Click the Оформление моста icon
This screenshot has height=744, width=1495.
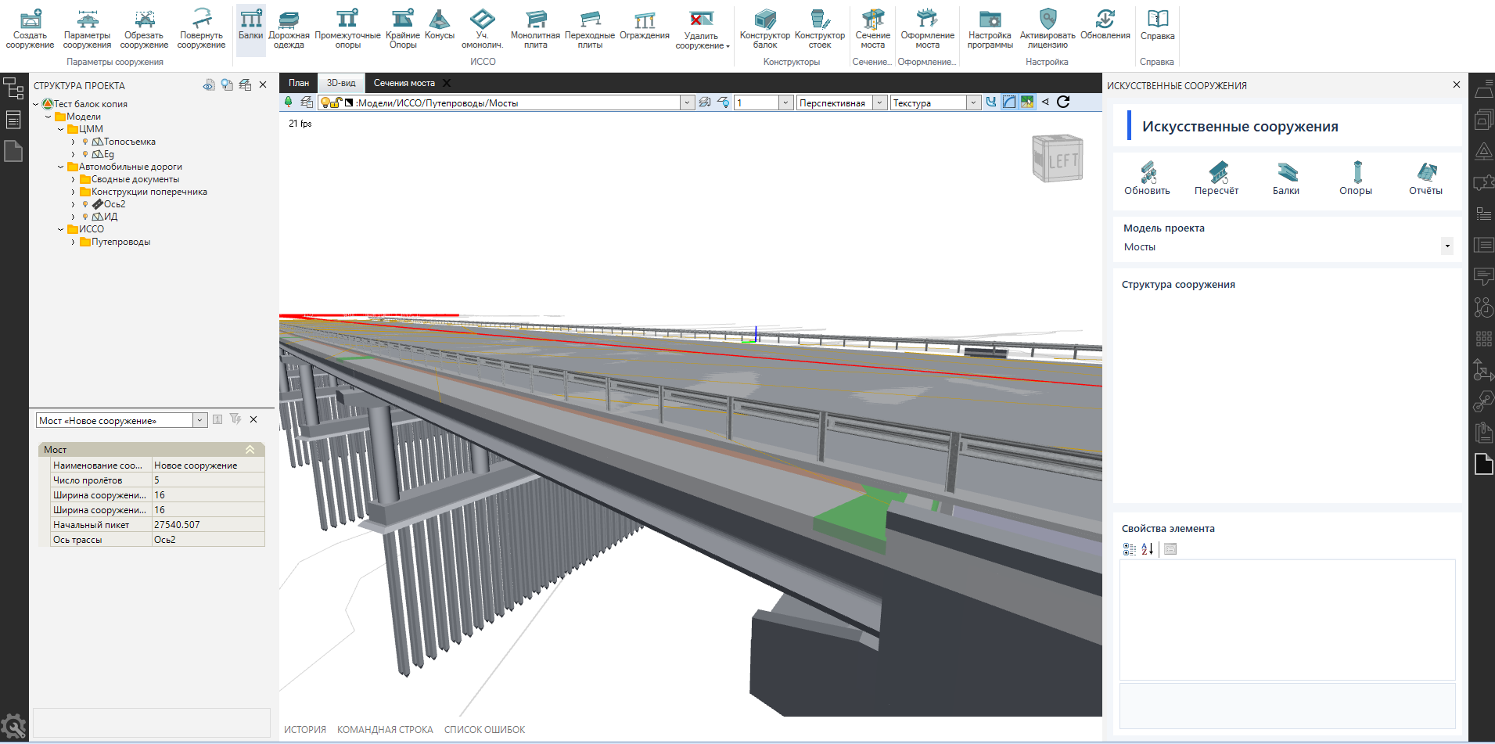[x=928, y=29]
